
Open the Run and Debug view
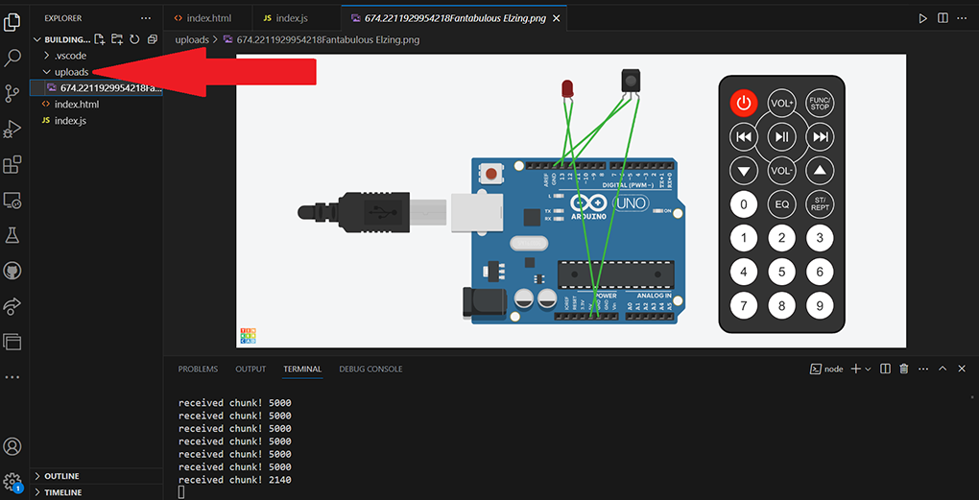tap(12, 130)
